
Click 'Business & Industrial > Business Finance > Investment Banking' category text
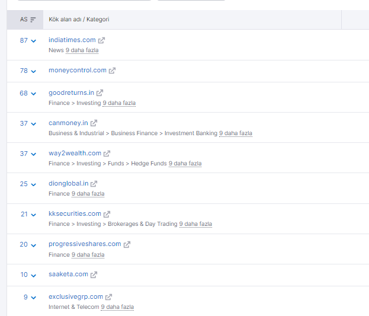click(x=133, y=133)
